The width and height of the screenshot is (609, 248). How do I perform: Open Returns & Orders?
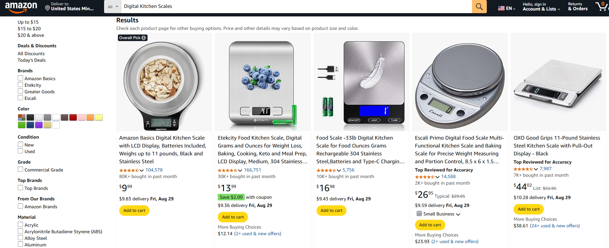pyautogui.click(x=577, y=6)
